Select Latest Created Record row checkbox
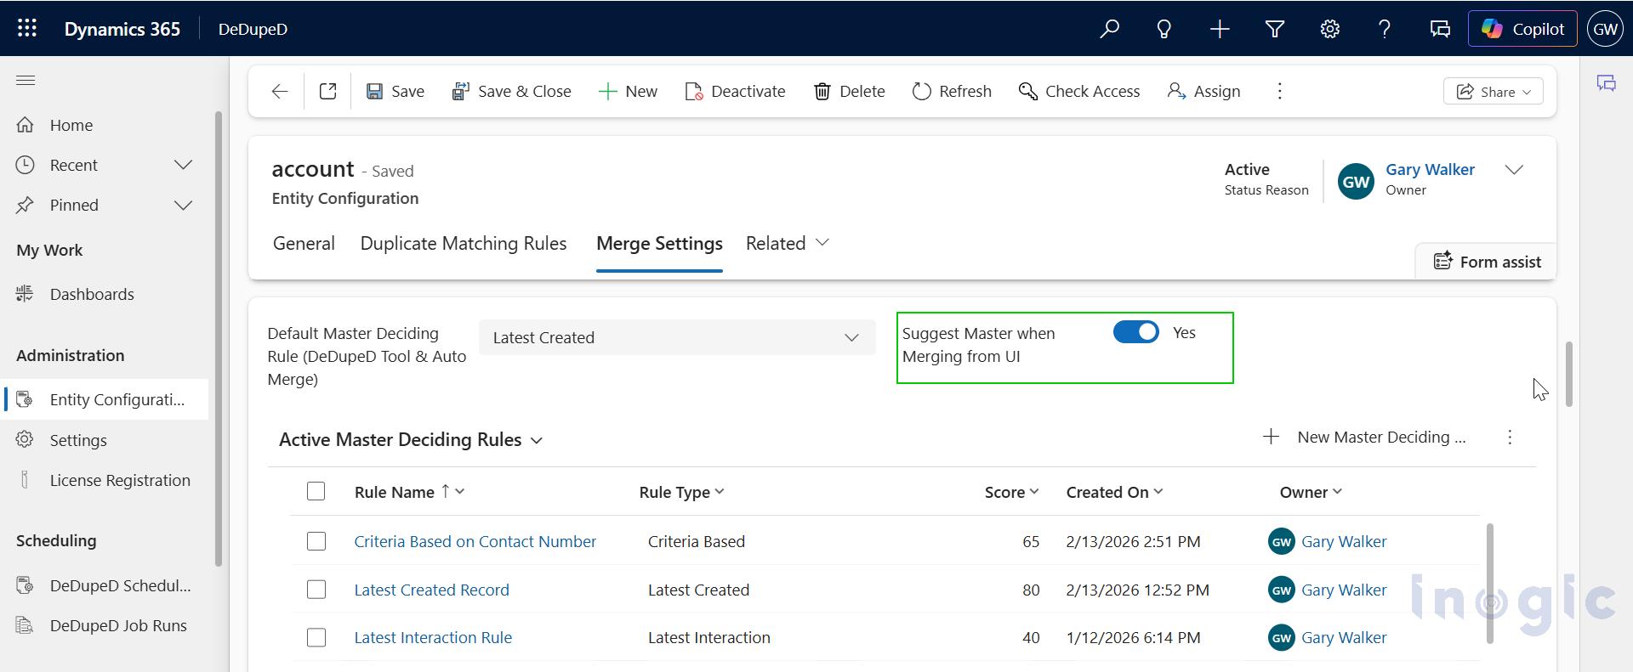The height and width of the screenshot is (672, 1633). point(316,590)
